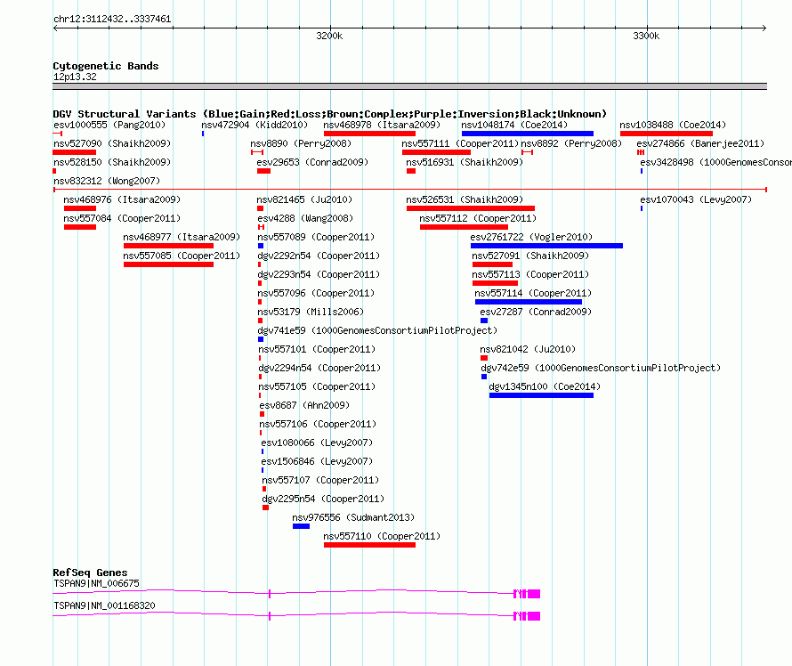Click dgv2293n54 (Cooper2011) label
The image size is (792, 666).
point(319,274)
